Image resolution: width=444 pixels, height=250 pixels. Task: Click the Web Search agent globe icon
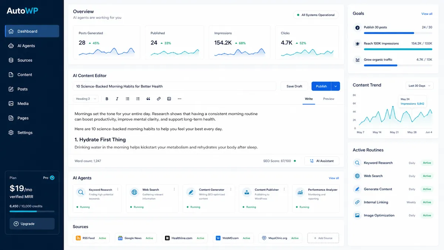pos(134,192)
